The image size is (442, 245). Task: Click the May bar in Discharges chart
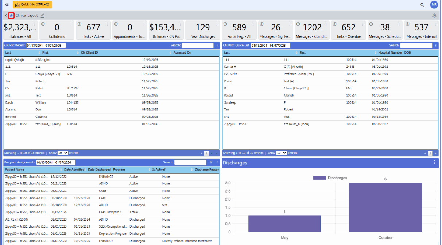(x=284, y=223)
